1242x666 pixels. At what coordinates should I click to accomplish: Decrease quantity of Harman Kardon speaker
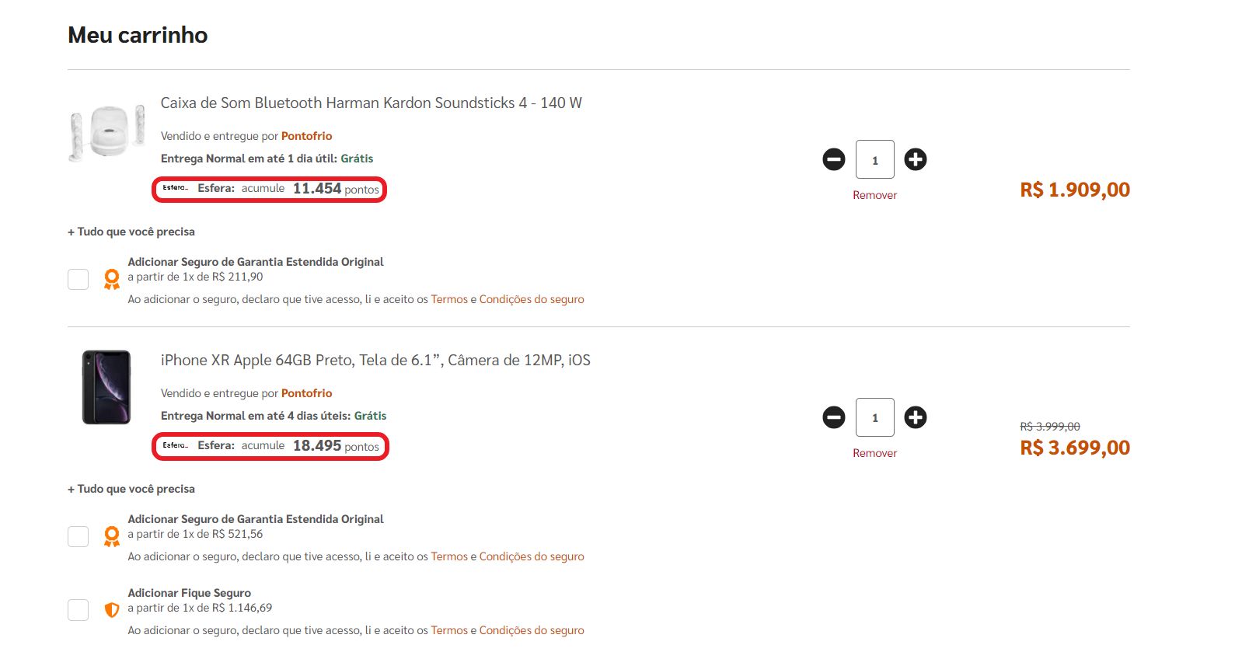point(834,159)
